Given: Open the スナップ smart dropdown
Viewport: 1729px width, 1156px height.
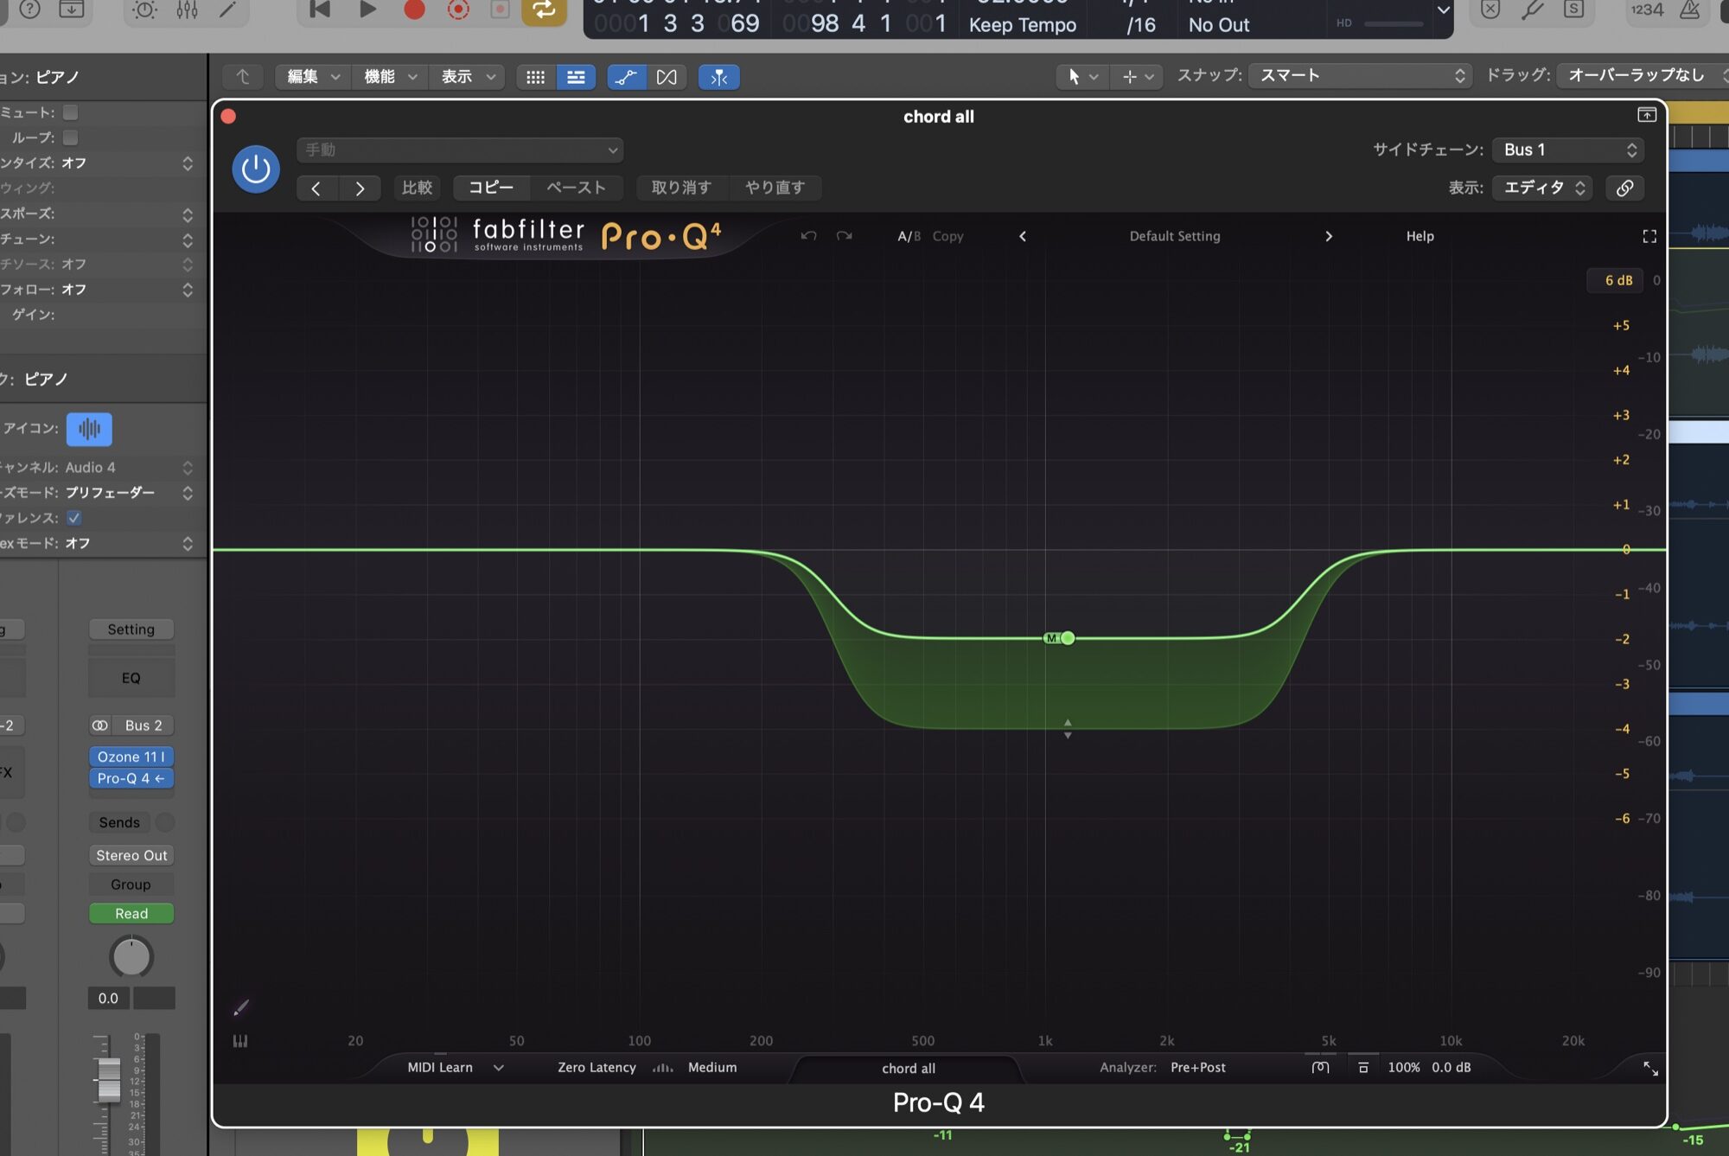Looking at the screenshot, I should [1361, 76].
